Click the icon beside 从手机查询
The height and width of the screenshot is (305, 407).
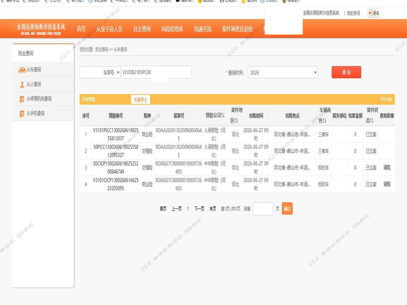(x=22, y=113)
